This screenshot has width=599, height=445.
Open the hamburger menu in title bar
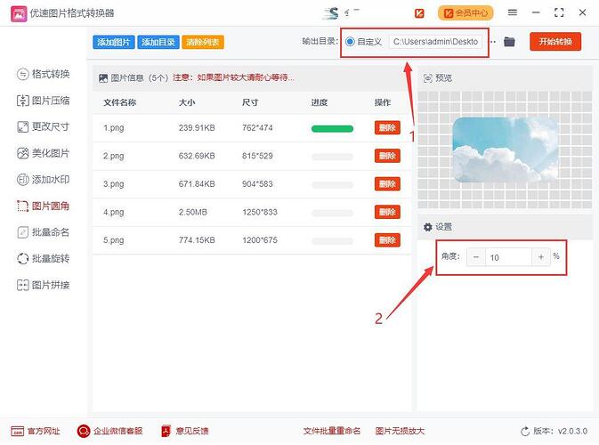(x=512, y=13)
